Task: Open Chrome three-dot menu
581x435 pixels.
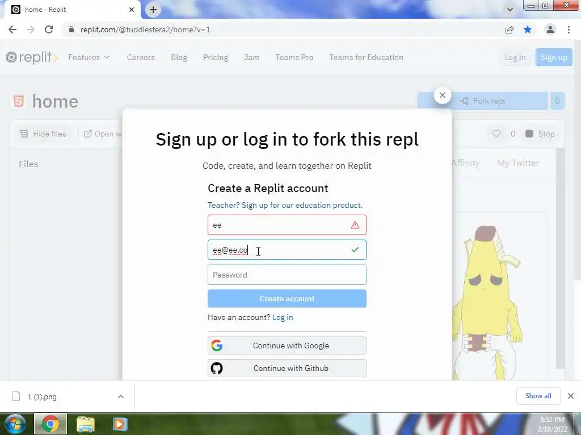Action: [x=569, y=29]
